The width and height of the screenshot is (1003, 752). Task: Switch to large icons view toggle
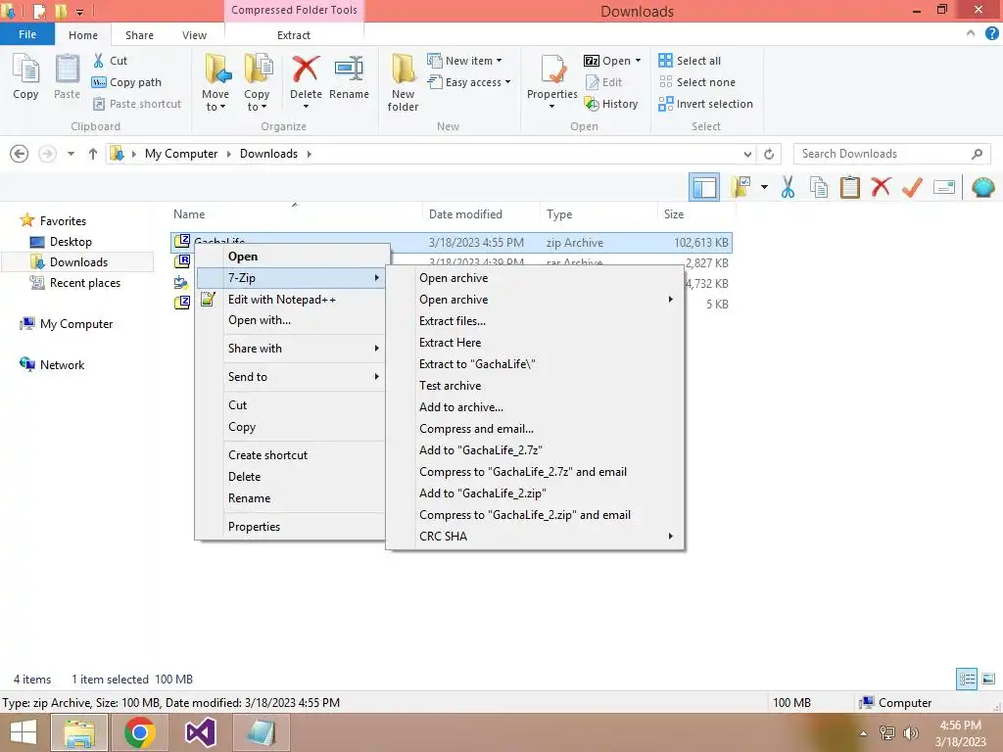(x=988, y=680)
